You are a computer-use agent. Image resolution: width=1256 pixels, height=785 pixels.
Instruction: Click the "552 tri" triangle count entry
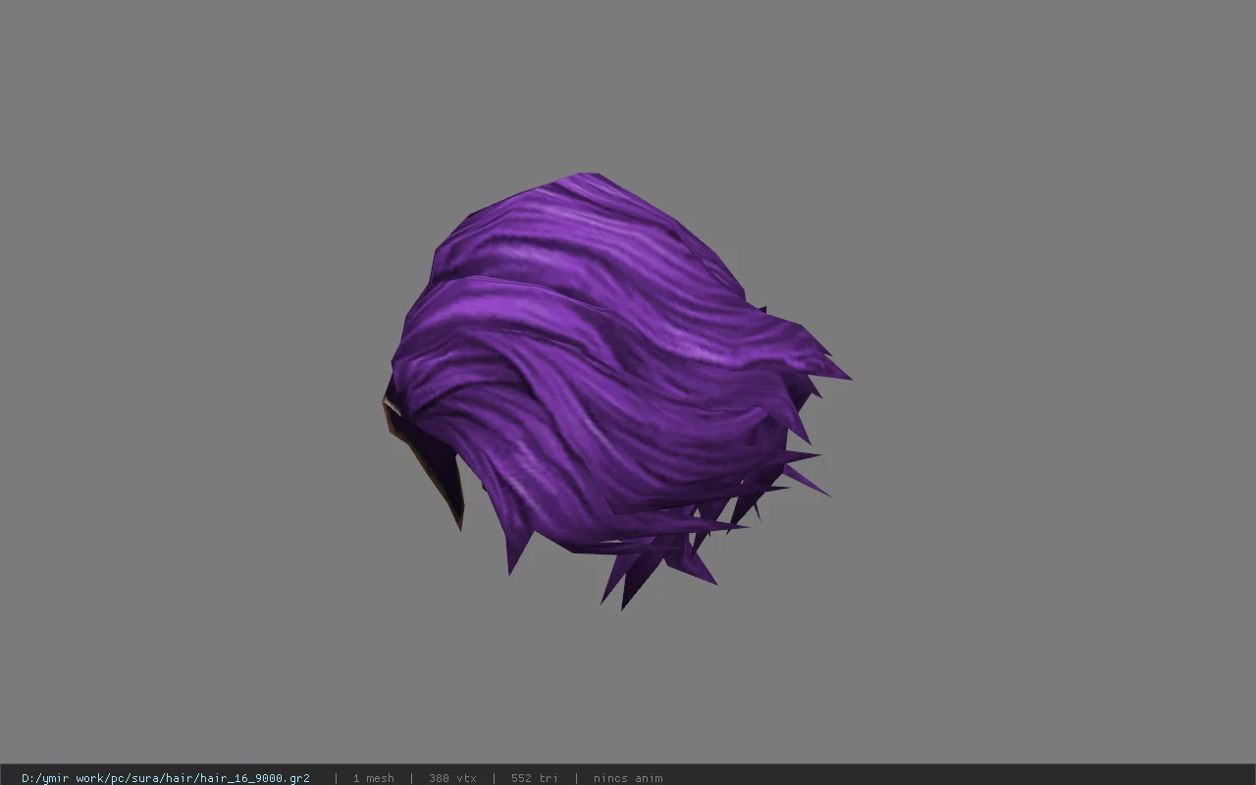535,778
